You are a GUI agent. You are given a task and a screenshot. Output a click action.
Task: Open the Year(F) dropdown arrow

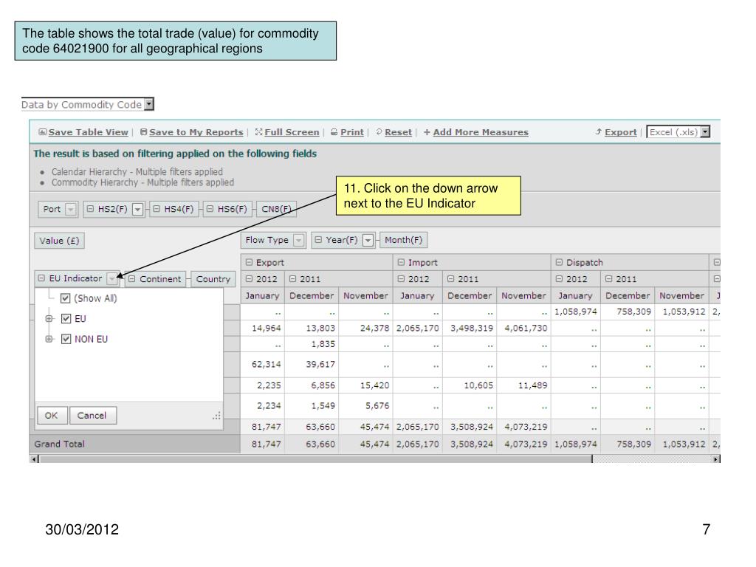click(368, 240)
